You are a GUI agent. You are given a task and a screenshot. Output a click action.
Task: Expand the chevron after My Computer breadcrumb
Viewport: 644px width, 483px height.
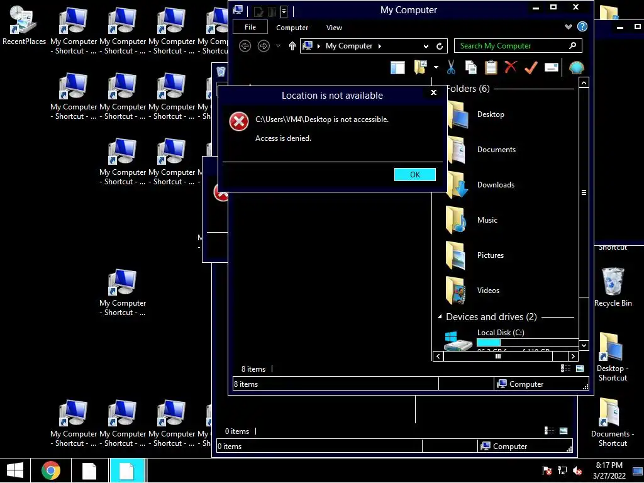point(379,46)
